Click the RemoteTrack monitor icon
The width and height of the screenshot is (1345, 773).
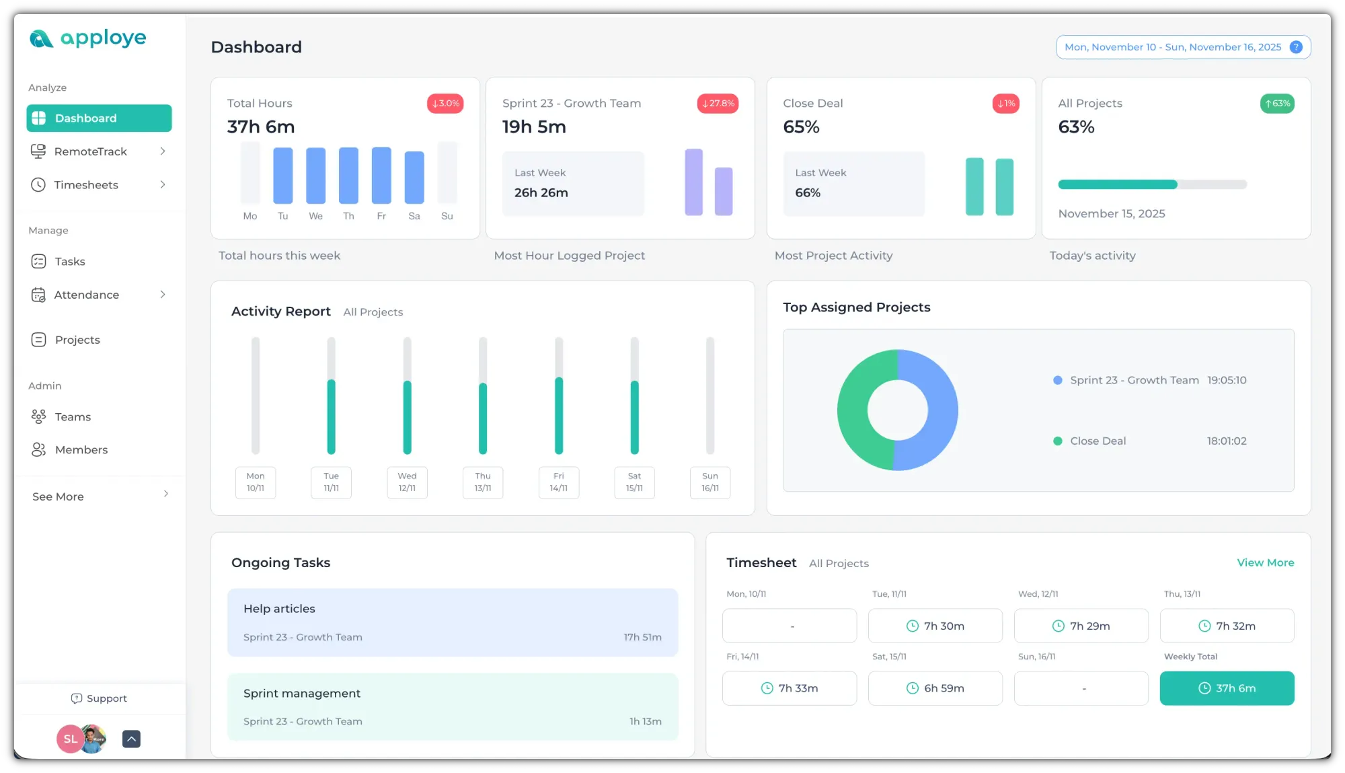click(38, 151)
